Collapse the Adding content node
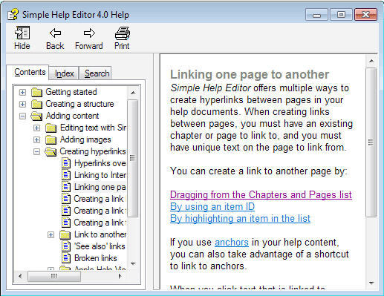 point(22,116)
